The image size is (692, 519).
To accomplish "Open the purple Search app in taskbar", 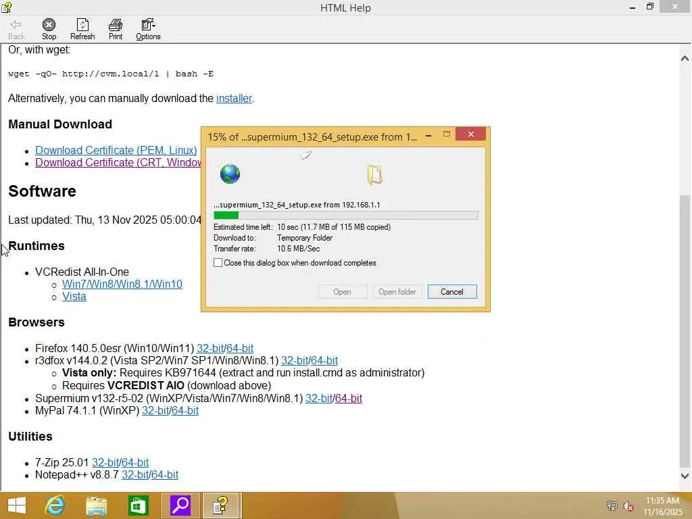I will (180, 505).
